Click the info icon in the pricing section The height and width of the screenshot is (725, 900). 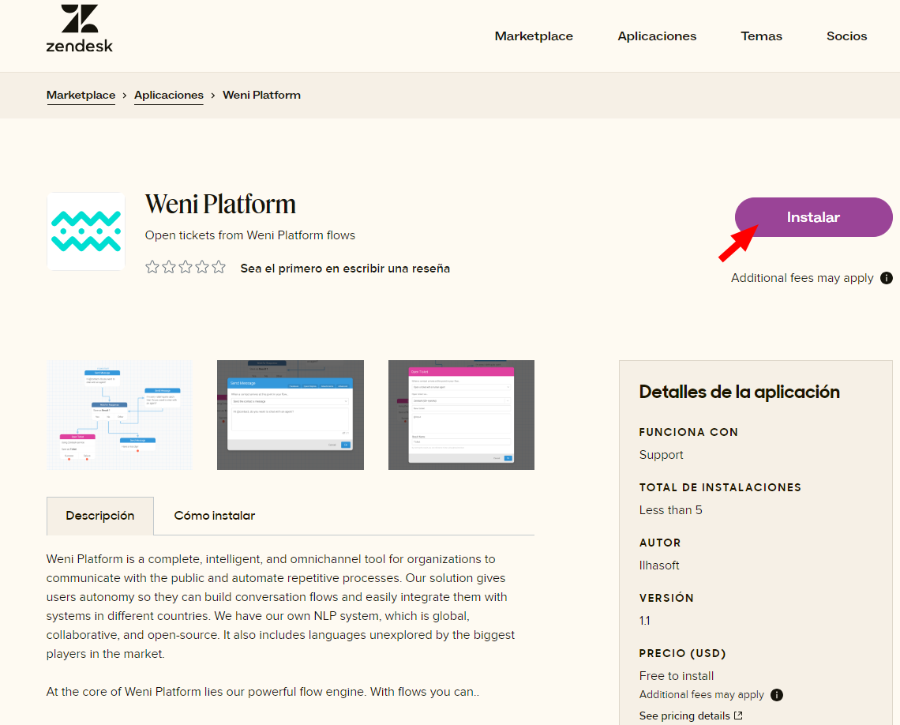pos(776,694)
